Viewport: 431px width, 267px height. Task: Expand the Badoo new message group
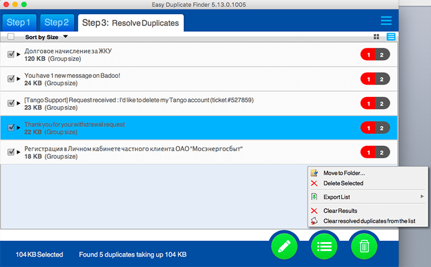point(18,79)
